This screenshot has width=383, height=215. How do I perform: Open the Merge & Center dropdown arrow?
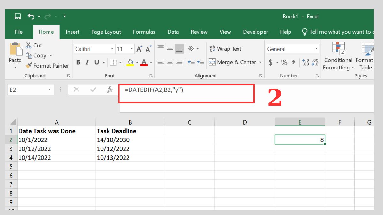260,62
